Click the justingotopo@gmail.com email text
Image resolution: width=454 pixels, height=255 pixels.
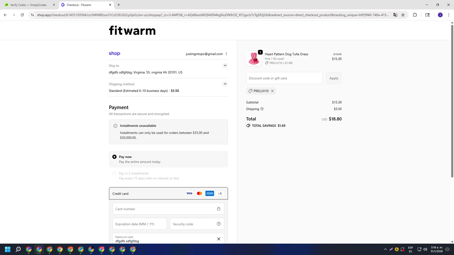204,54
